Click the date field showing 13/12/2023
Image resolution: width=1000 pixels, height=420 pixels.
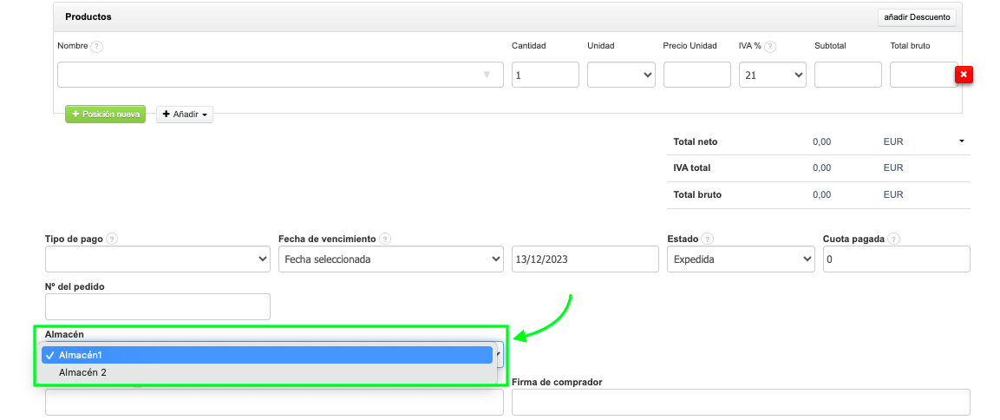pos(585,259)
